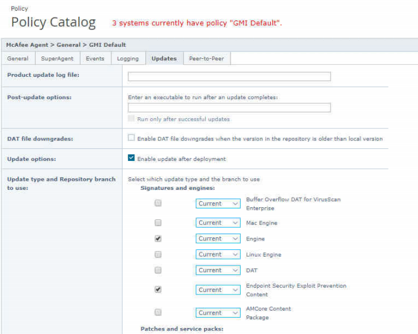This screenshot has width=418, height=334.
Task: Open branch dropdown for Mac Engine
Action: point(218,223)
